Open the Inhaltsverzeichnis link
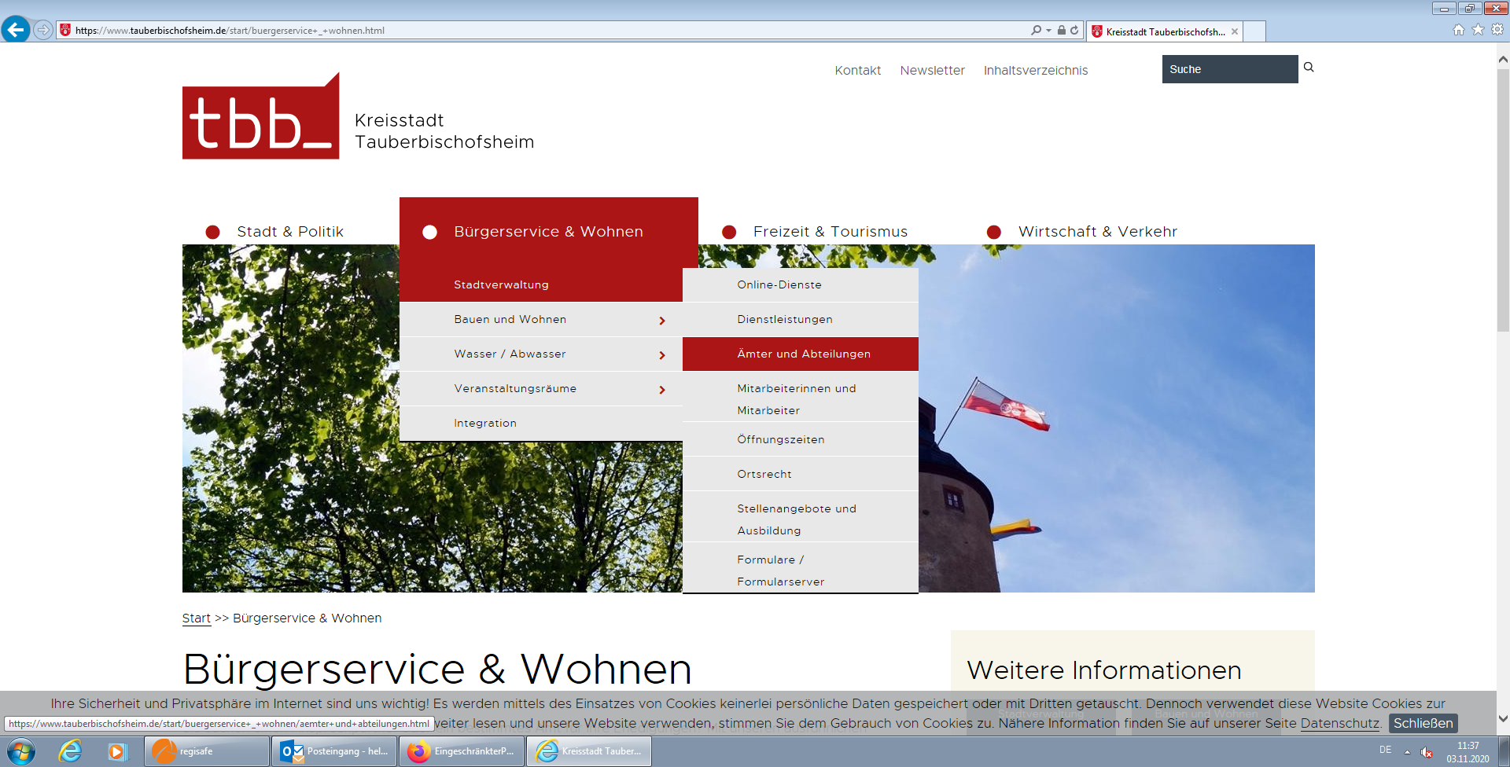 tap(1036, 70)
